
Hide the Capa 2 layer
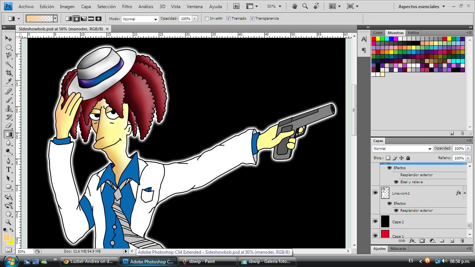375,221
